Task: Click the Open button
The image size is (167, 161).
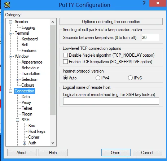Action: pyautogui.click(x=116, y=153)
